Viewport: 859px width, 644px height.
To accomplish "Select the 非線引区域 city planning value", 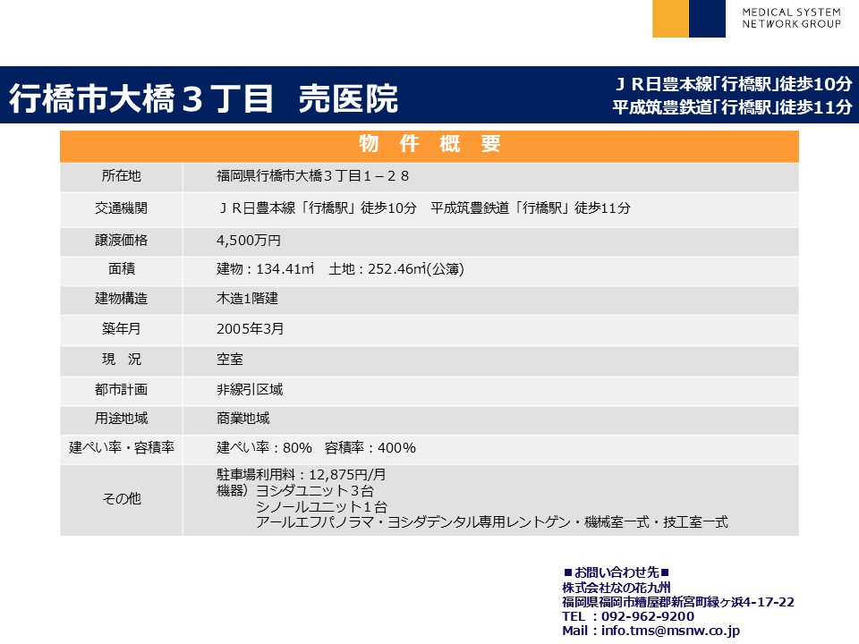I will tap(250, 389).
